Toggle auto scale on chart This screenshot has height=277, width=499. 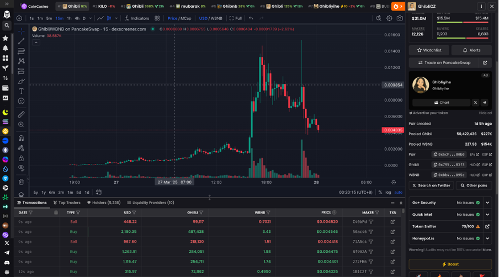398,193
